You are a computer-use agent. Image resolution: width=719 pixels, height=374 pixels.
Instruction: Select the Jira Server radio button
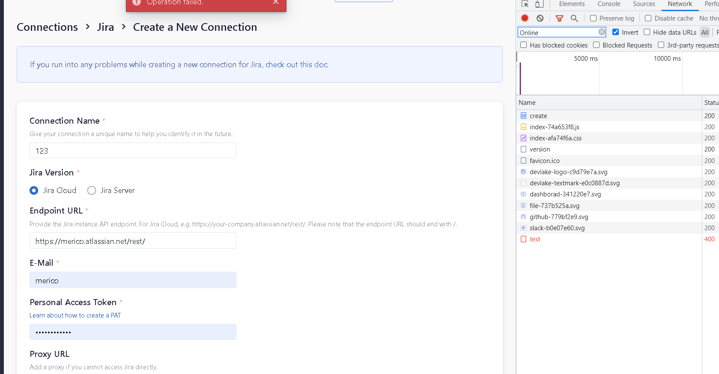(92, 190)
